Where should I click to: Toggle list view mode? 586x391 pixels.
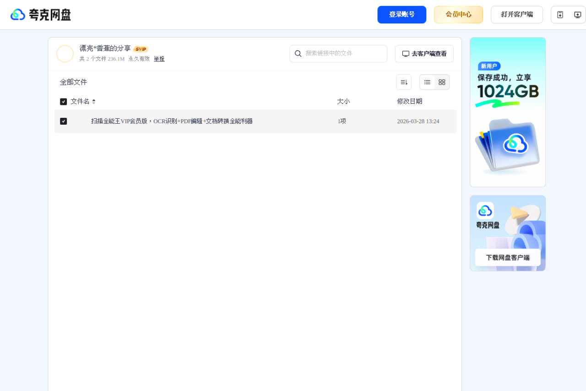pyautogui.click(x=427, y=82)
